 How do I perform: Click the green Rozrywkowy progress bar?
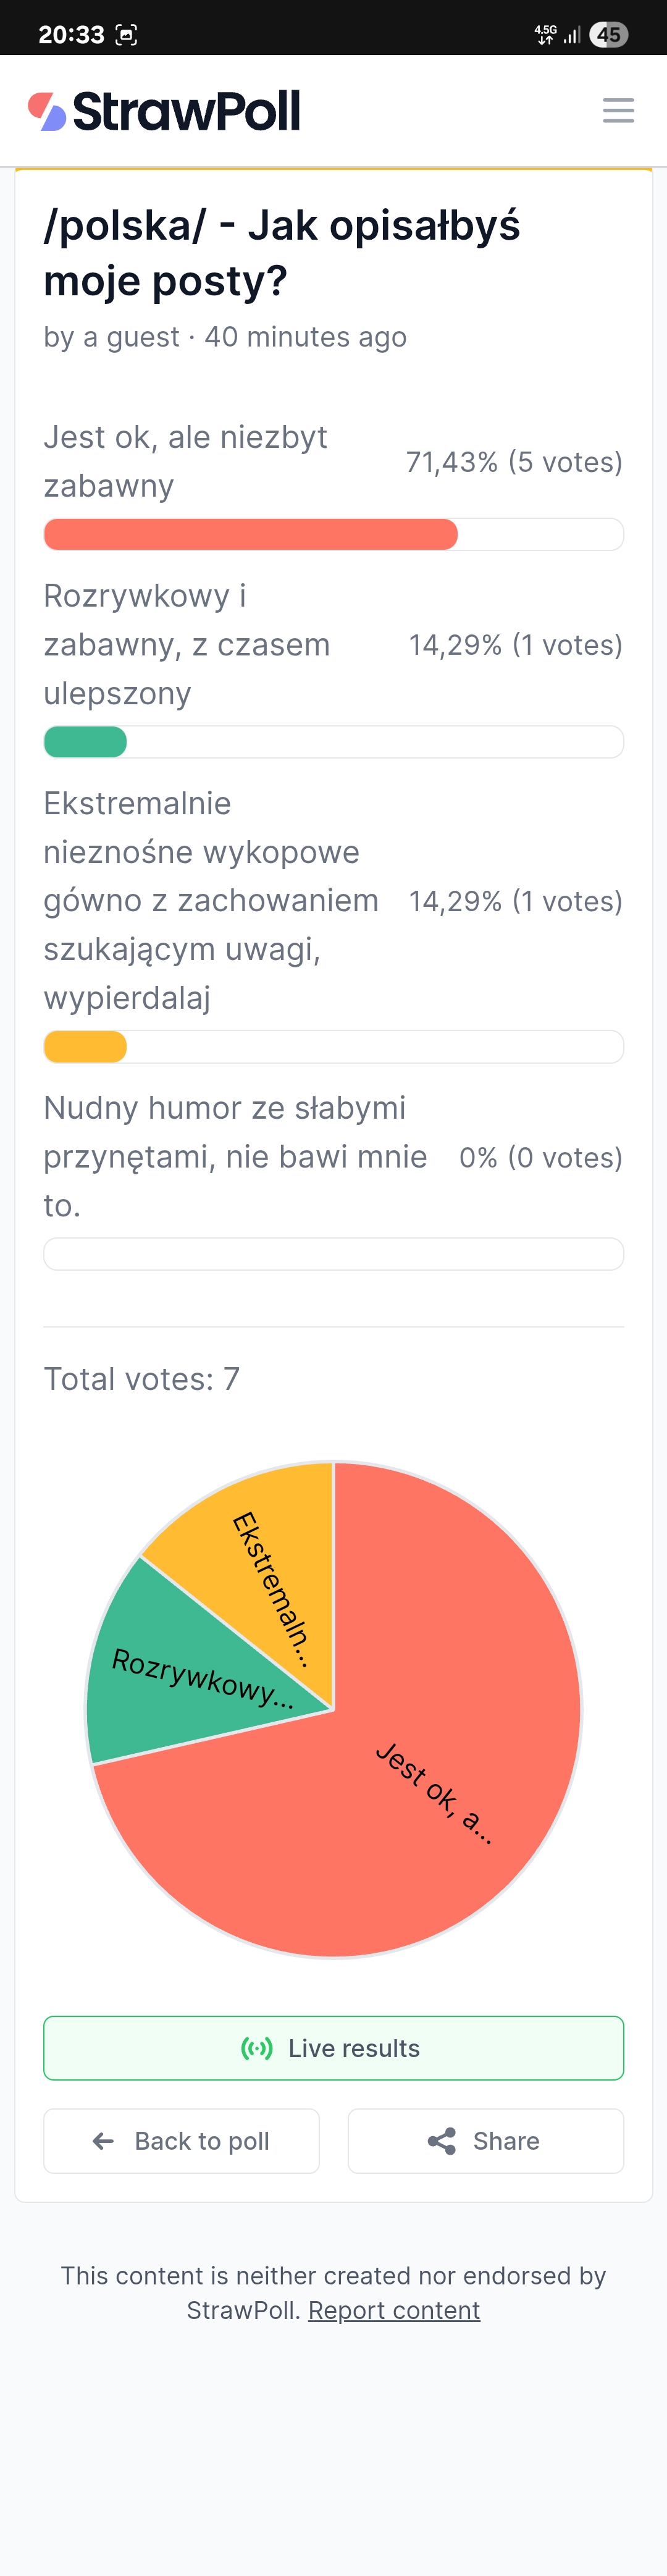pos(85,742)
